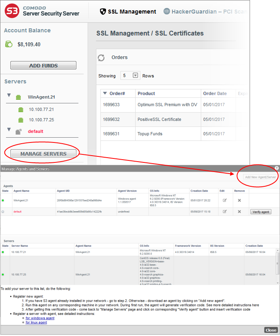Viewport: 280px width, 336px height.
Task: Click the MANAGE SERVERS button
Action: click(43, 154)
